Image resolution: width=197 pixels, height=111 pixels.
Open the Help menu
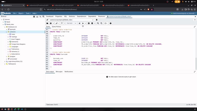pyautogui.click(x=35, y=13)
